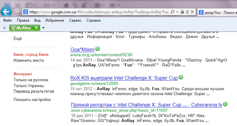The width and height of the screenshot is (237, 126).
Task: Click the search magnifier in address bar
Action: tap(172, 12)
